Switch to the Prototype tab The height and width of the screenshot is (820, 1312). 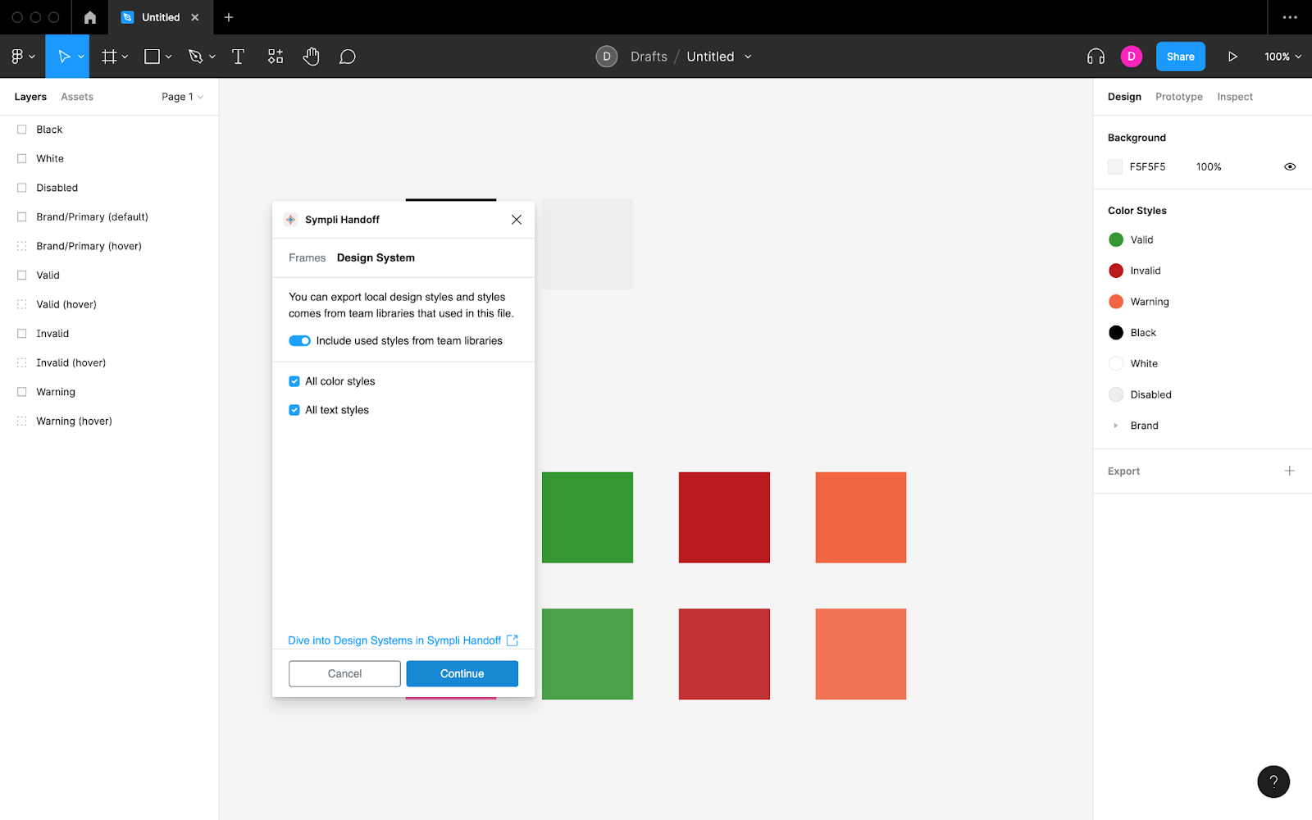1179,97
